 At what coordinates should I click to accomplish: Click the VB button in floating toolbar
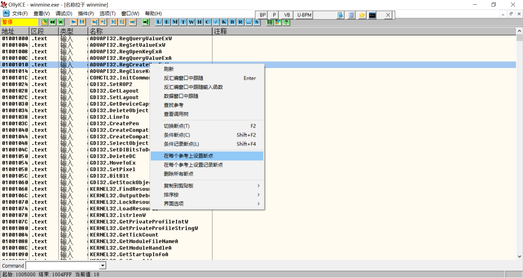(287, 15)
